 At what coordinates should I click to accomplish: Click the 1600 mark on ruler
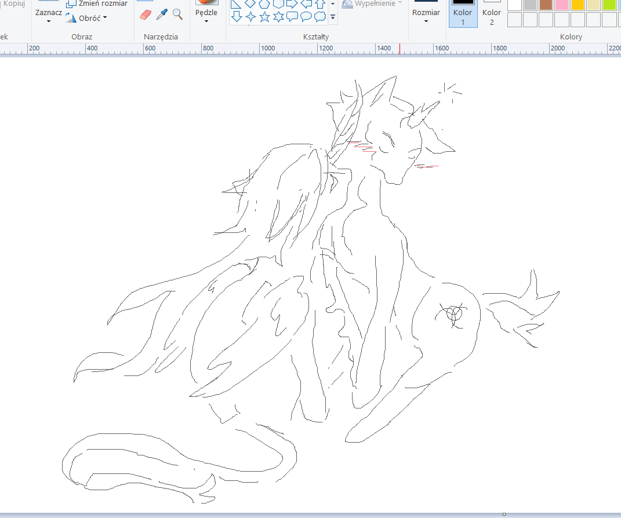pos(442,48)
